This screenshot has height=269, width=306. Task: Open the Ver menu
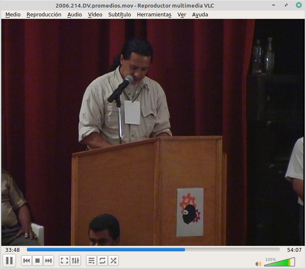tap(182, 15)
